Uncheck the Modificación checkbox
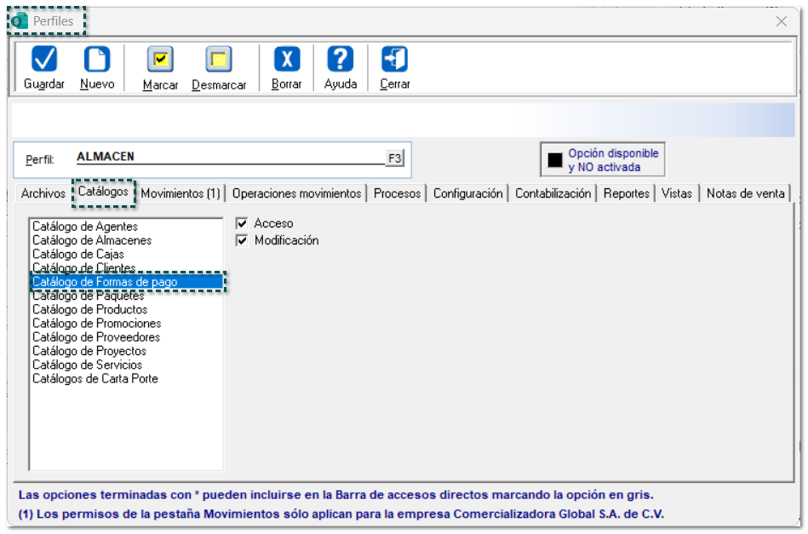The image size is (808, 534). click(242, 241)
